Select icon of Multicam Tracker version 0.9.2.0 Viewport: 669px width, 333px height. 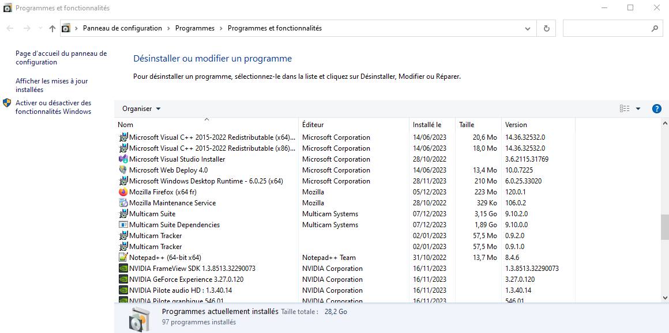pyautogui.click(x=123, y=236)
